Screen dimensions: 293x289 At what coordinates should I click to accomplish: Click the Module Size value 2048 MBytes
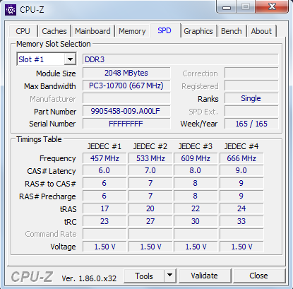tap(126, 73)
